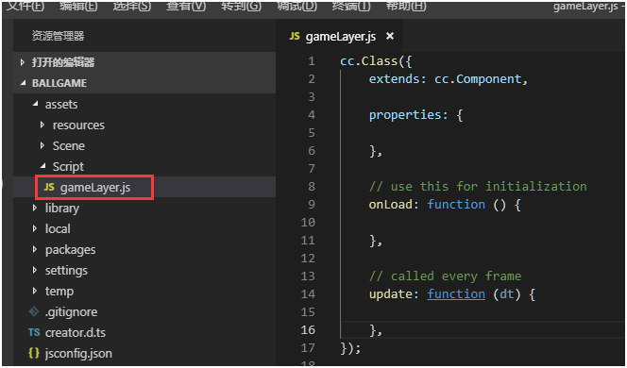The width and height of the screenshot is (627, 368).
Task: Switch to the gameLayer.js tab
Action: [x=341, y=37]
